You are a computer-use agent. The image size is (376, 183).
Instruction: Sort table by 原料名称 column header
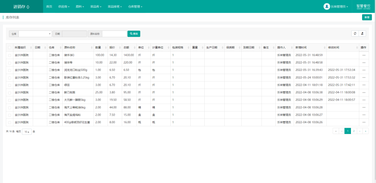[x=78, y=48]
